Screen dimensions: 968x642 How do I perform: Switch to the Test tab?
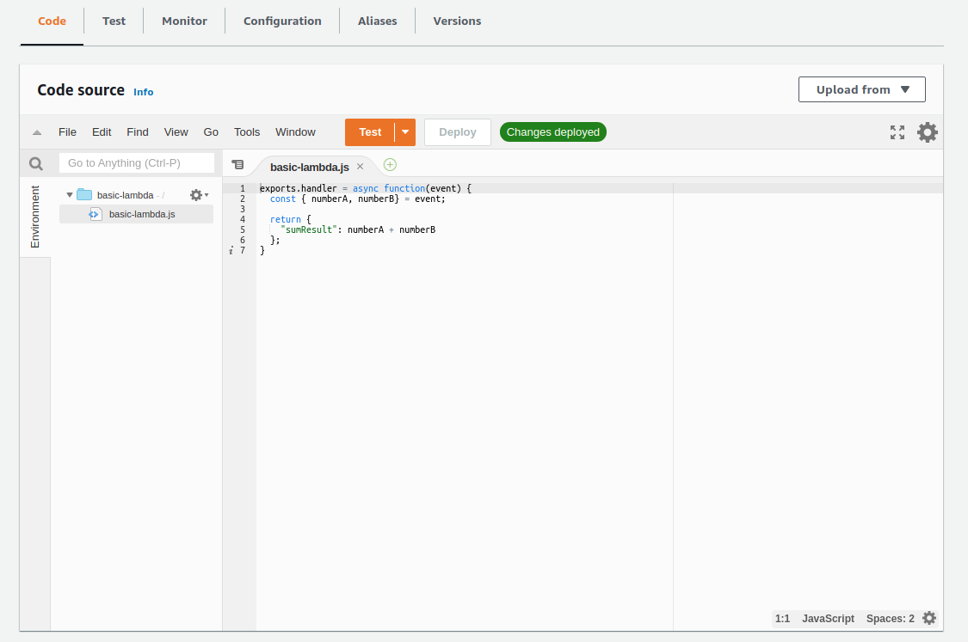(114, 21)
